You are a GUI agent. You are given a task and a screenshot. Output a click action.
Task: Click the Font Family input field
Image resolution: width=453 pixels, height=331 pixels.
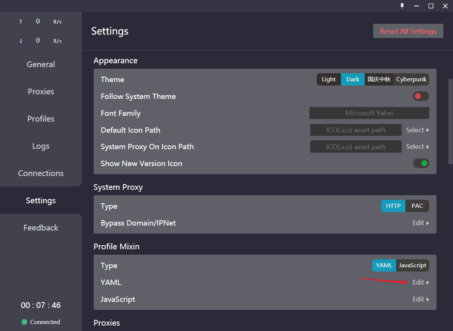coord(369,113)
